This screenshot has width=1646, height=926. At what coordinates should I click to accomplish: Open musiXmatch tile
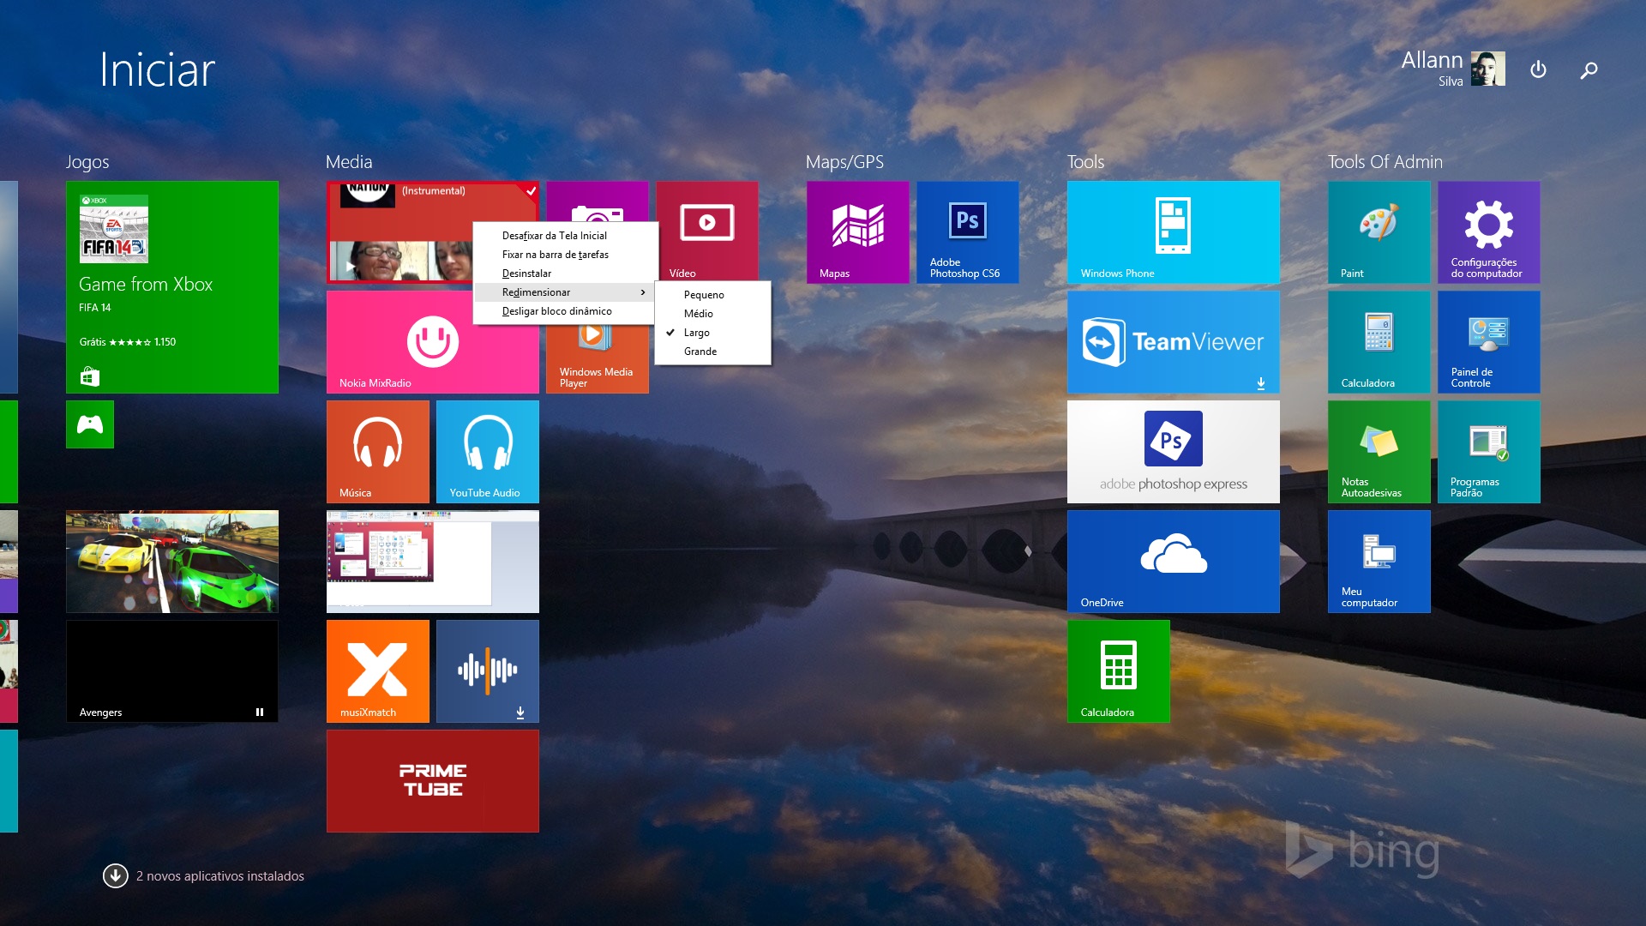click(377, 670)
